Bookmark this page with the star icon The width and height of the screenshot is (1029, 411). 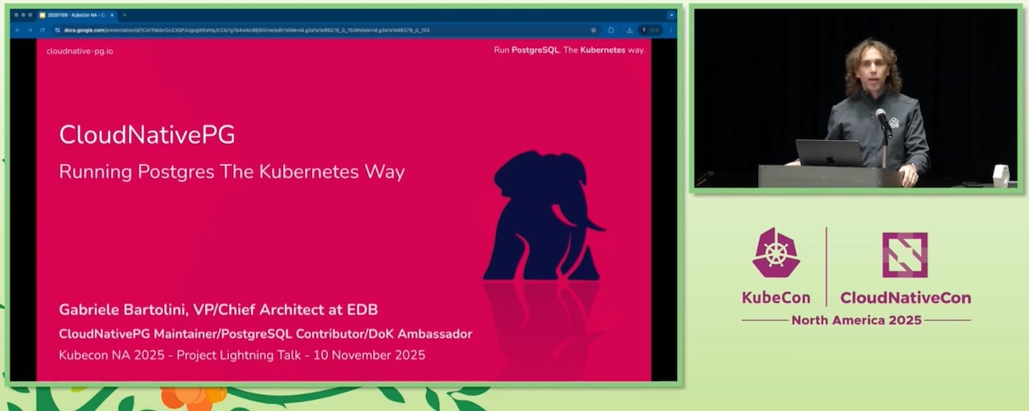tap(593, 31)
